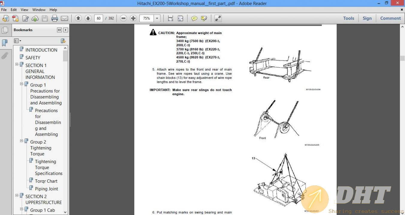405x215 pixels.
Task: Click the zoom percentage field showing 75%
Action: pos(147,18)
